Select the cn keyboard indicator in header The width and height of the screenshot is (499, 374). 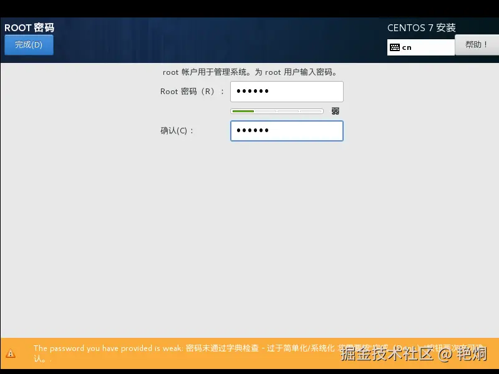pos(410,47)
